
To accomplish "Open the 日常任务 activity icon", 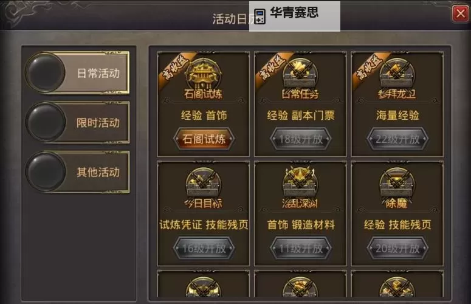I will click(300, 74).
